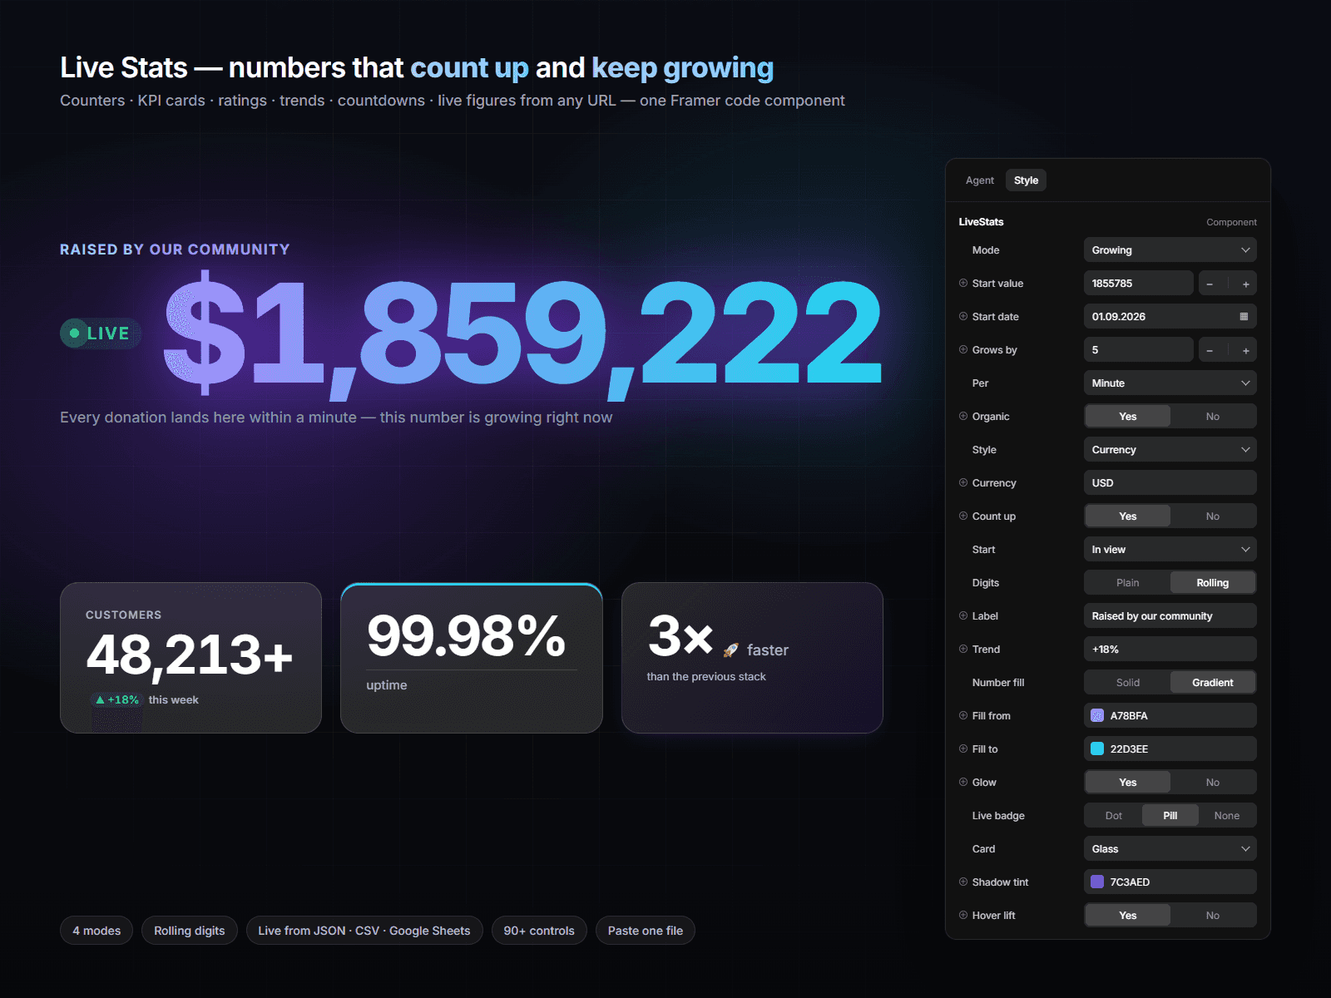Click the plus icon beside Start date label
This screenshot has width=1331, height=998.
[963, 316]
